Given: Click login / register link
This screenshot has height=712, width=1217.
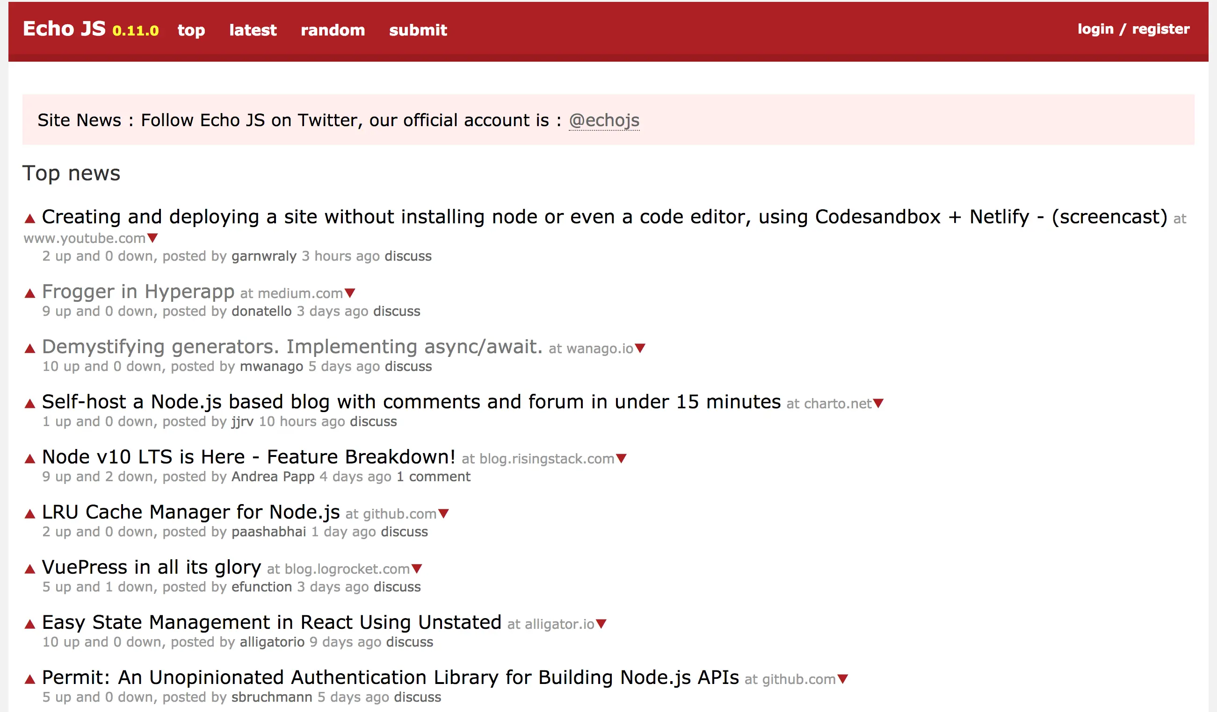Looking at the screenshot, I should point(1133,29).
